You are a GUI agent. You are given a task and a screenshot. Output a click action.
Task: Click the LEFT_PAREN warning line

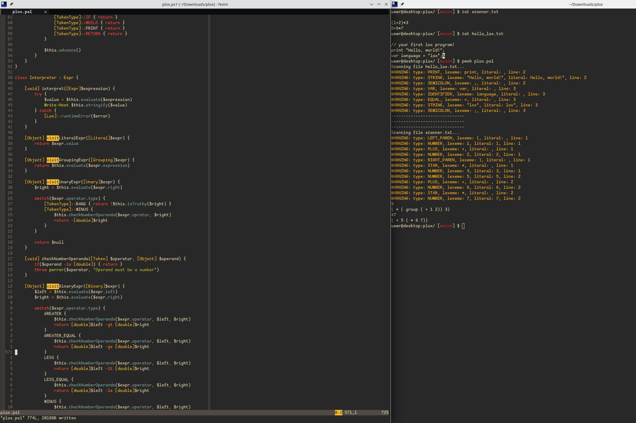[x=460, y=138]
